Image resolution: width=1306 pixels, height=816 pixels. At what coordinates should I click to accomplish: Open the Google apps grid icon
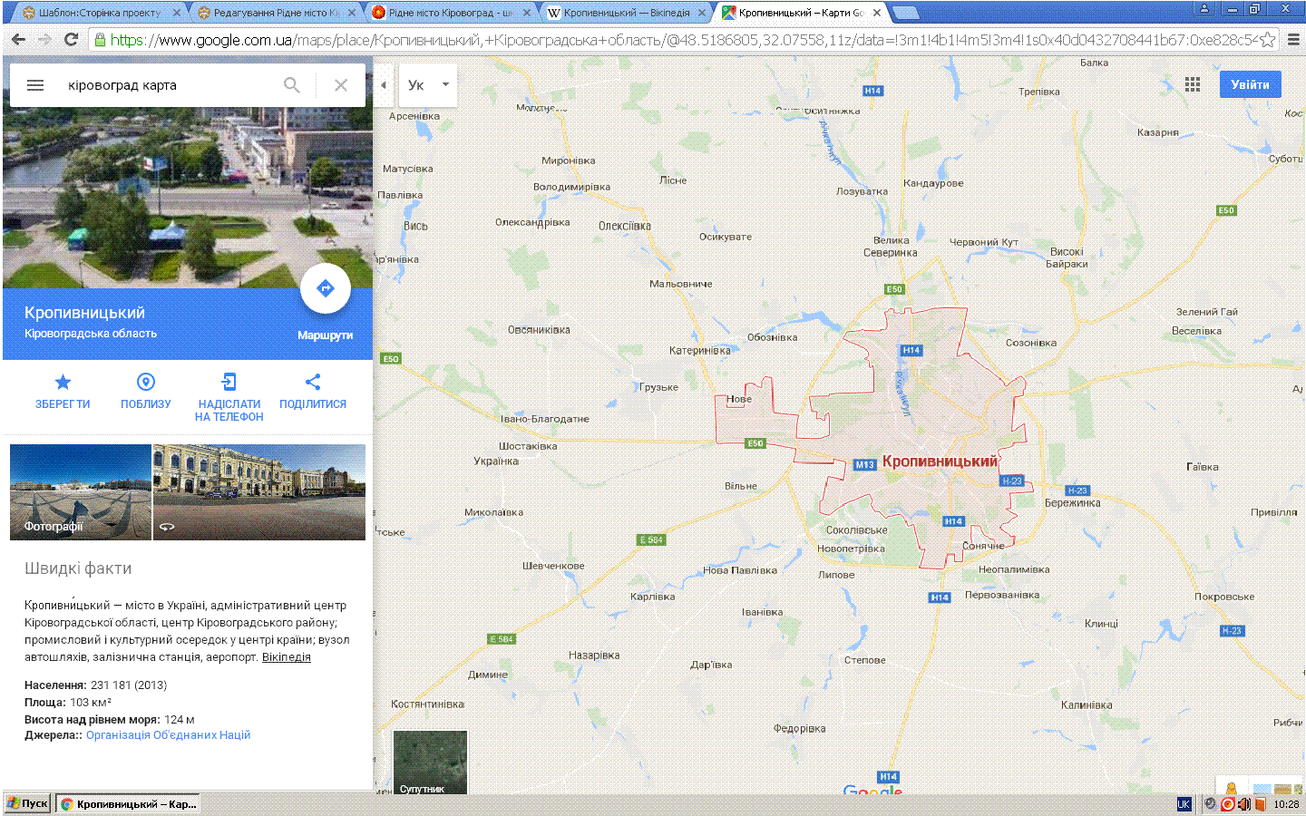(1193, 84)
